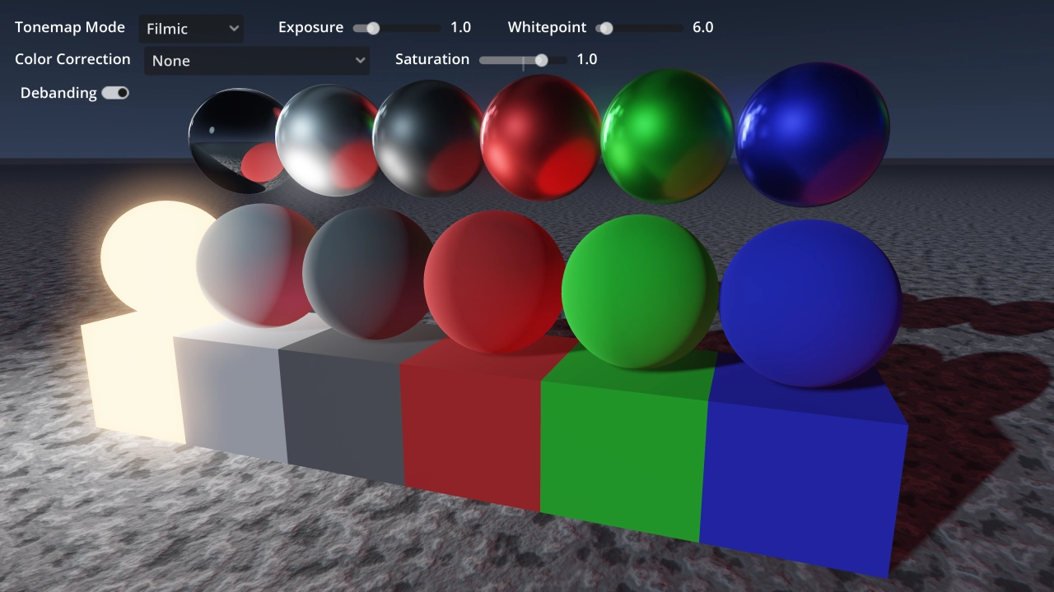Expand the Color Correction dropdown set to None
1054x592 pixels.
[x=257, y=60]
